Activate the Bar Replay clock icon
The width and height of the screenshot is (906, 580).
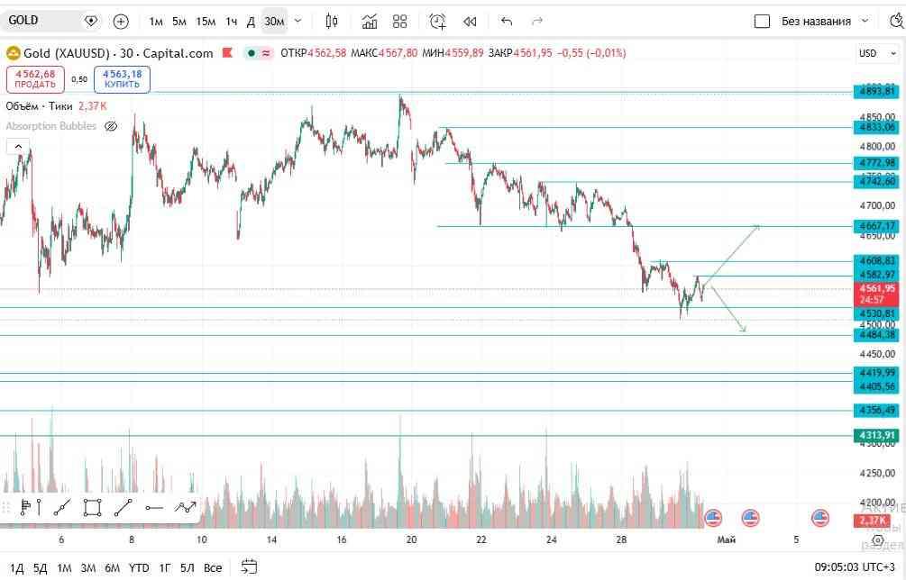click(437, 21)
